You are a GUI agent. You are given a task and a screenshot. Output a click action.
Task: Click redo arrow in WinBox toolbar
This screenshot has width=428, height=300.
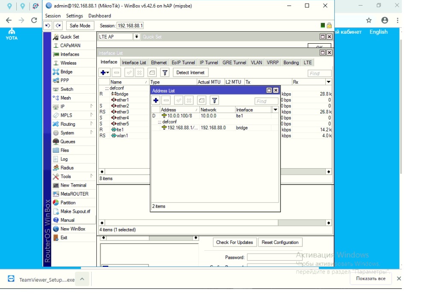58,26
